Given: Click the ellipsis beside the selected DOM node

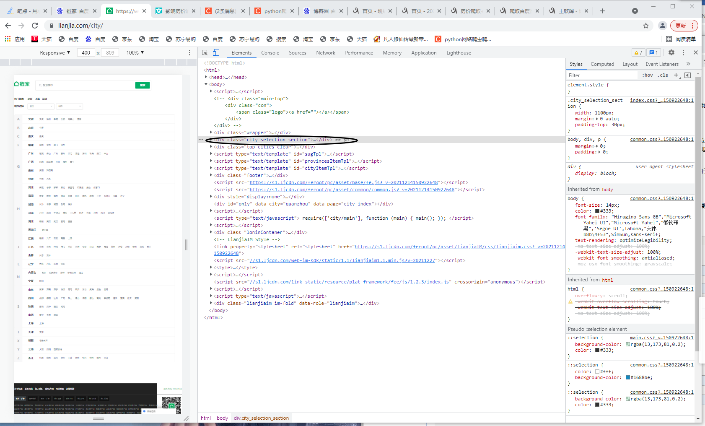Looking at the screenshot, I should (x=201, y=140).
